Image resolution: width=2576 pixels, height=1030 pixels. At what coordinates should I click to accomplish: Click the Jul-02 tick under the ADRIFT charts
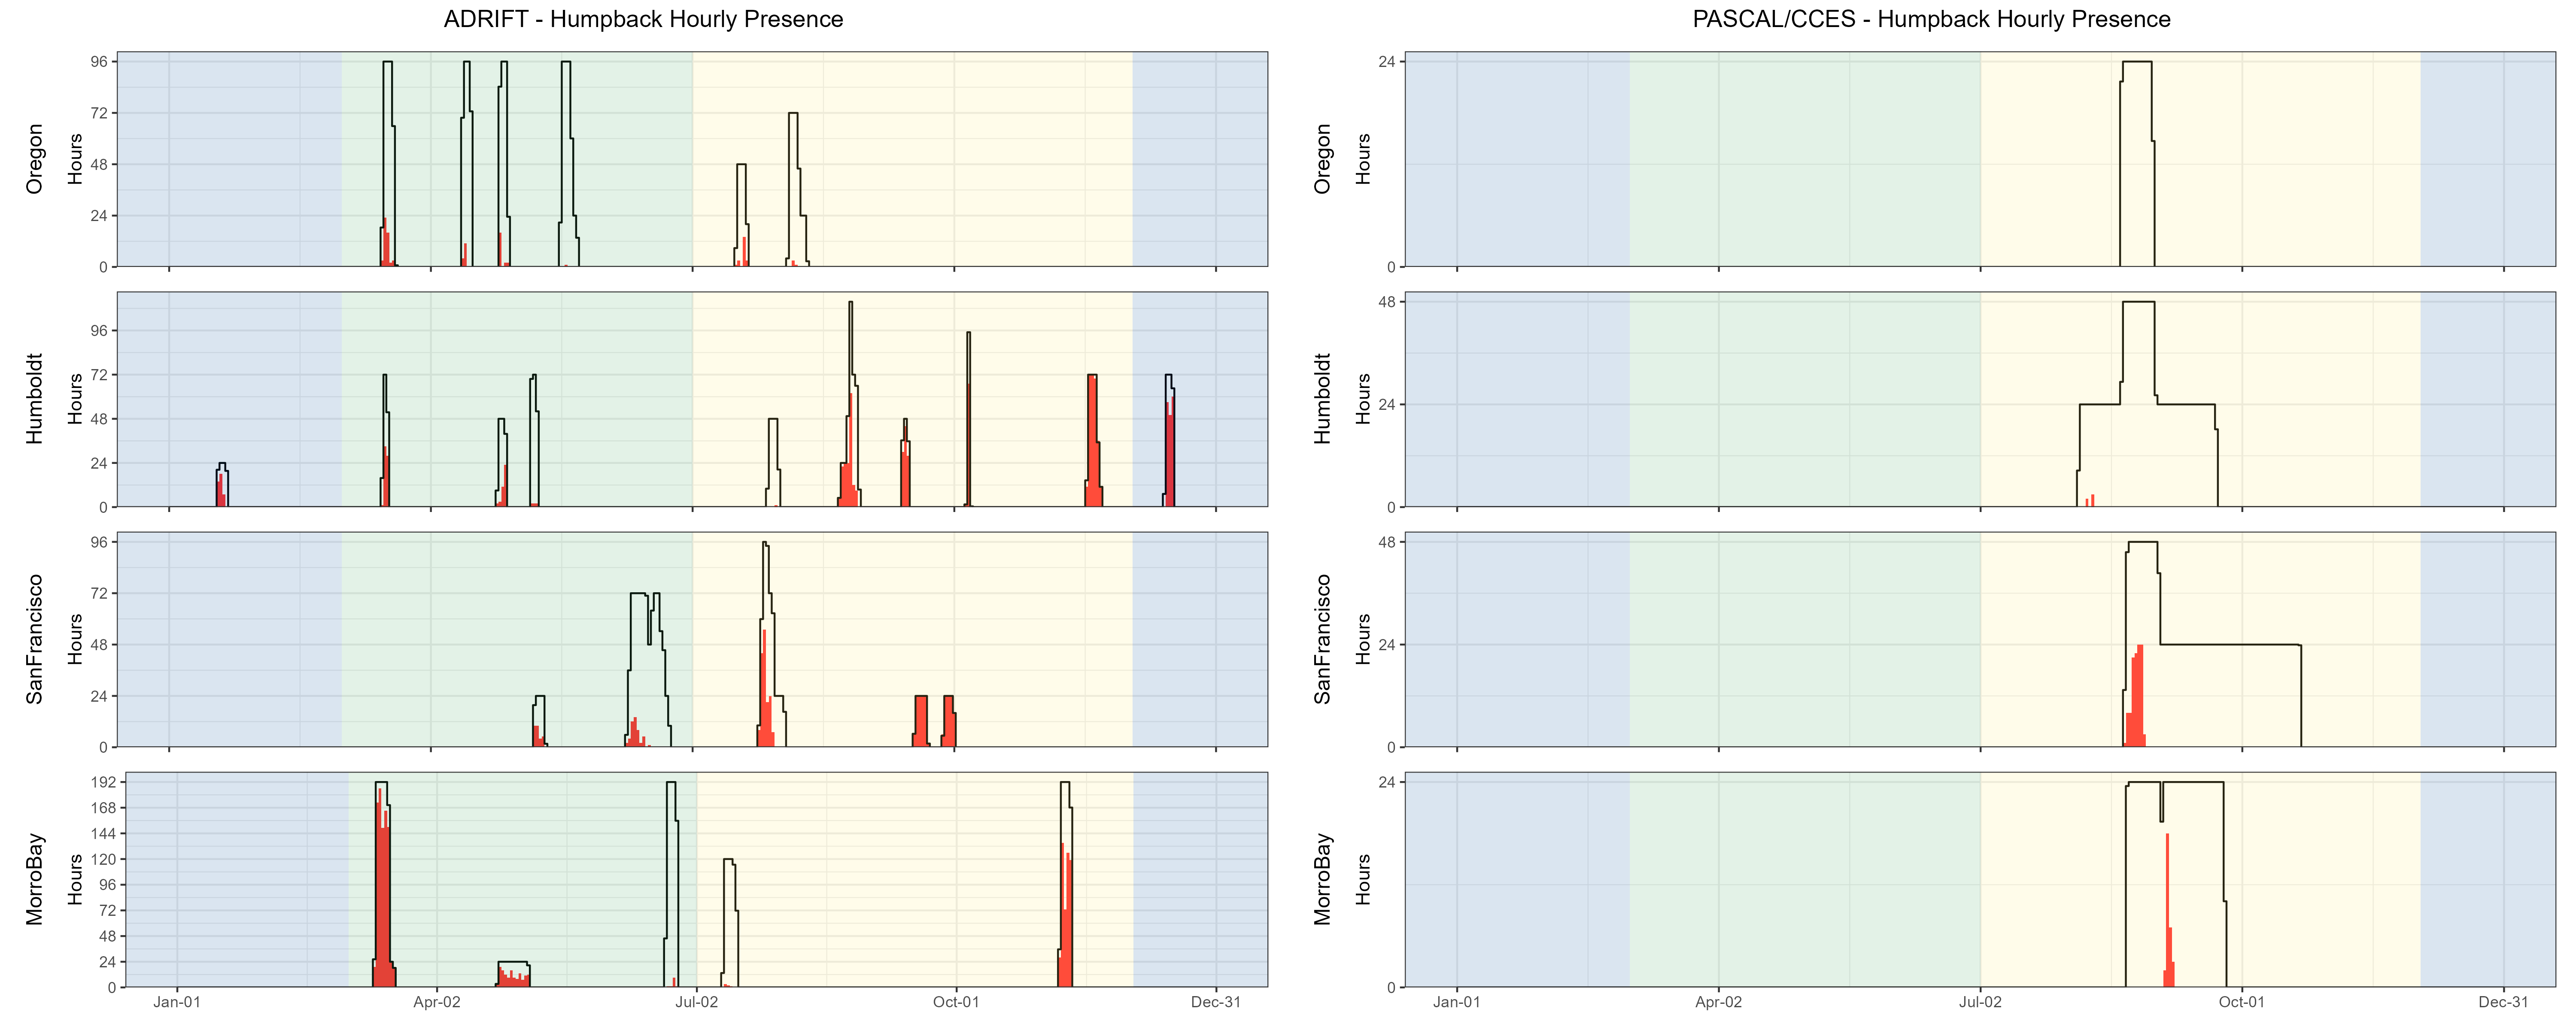coord(696,1002)
